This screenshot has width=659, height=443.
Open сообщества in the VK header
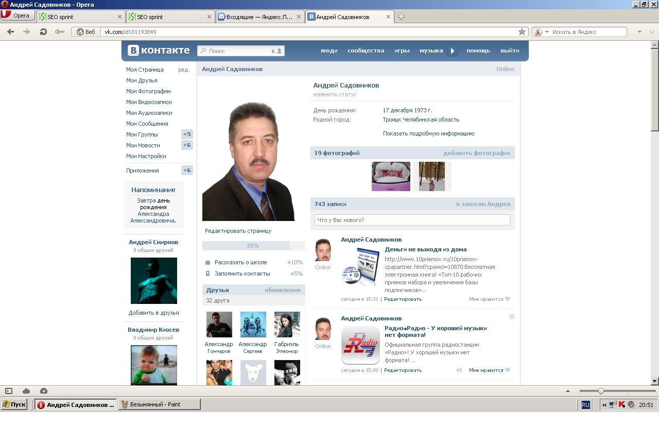(366, 50)
